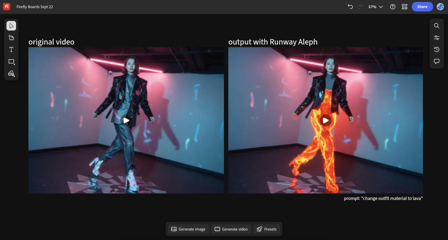Screen dimensions: 448x240
Task: Activate the Text tool
Action: [11, 49]
